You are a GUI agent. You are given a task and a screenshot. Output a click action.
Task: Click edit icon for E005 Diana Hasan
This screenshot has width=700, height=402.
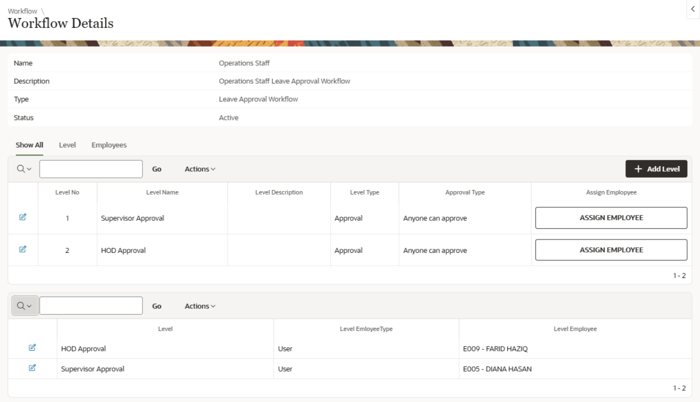(32, 368)
